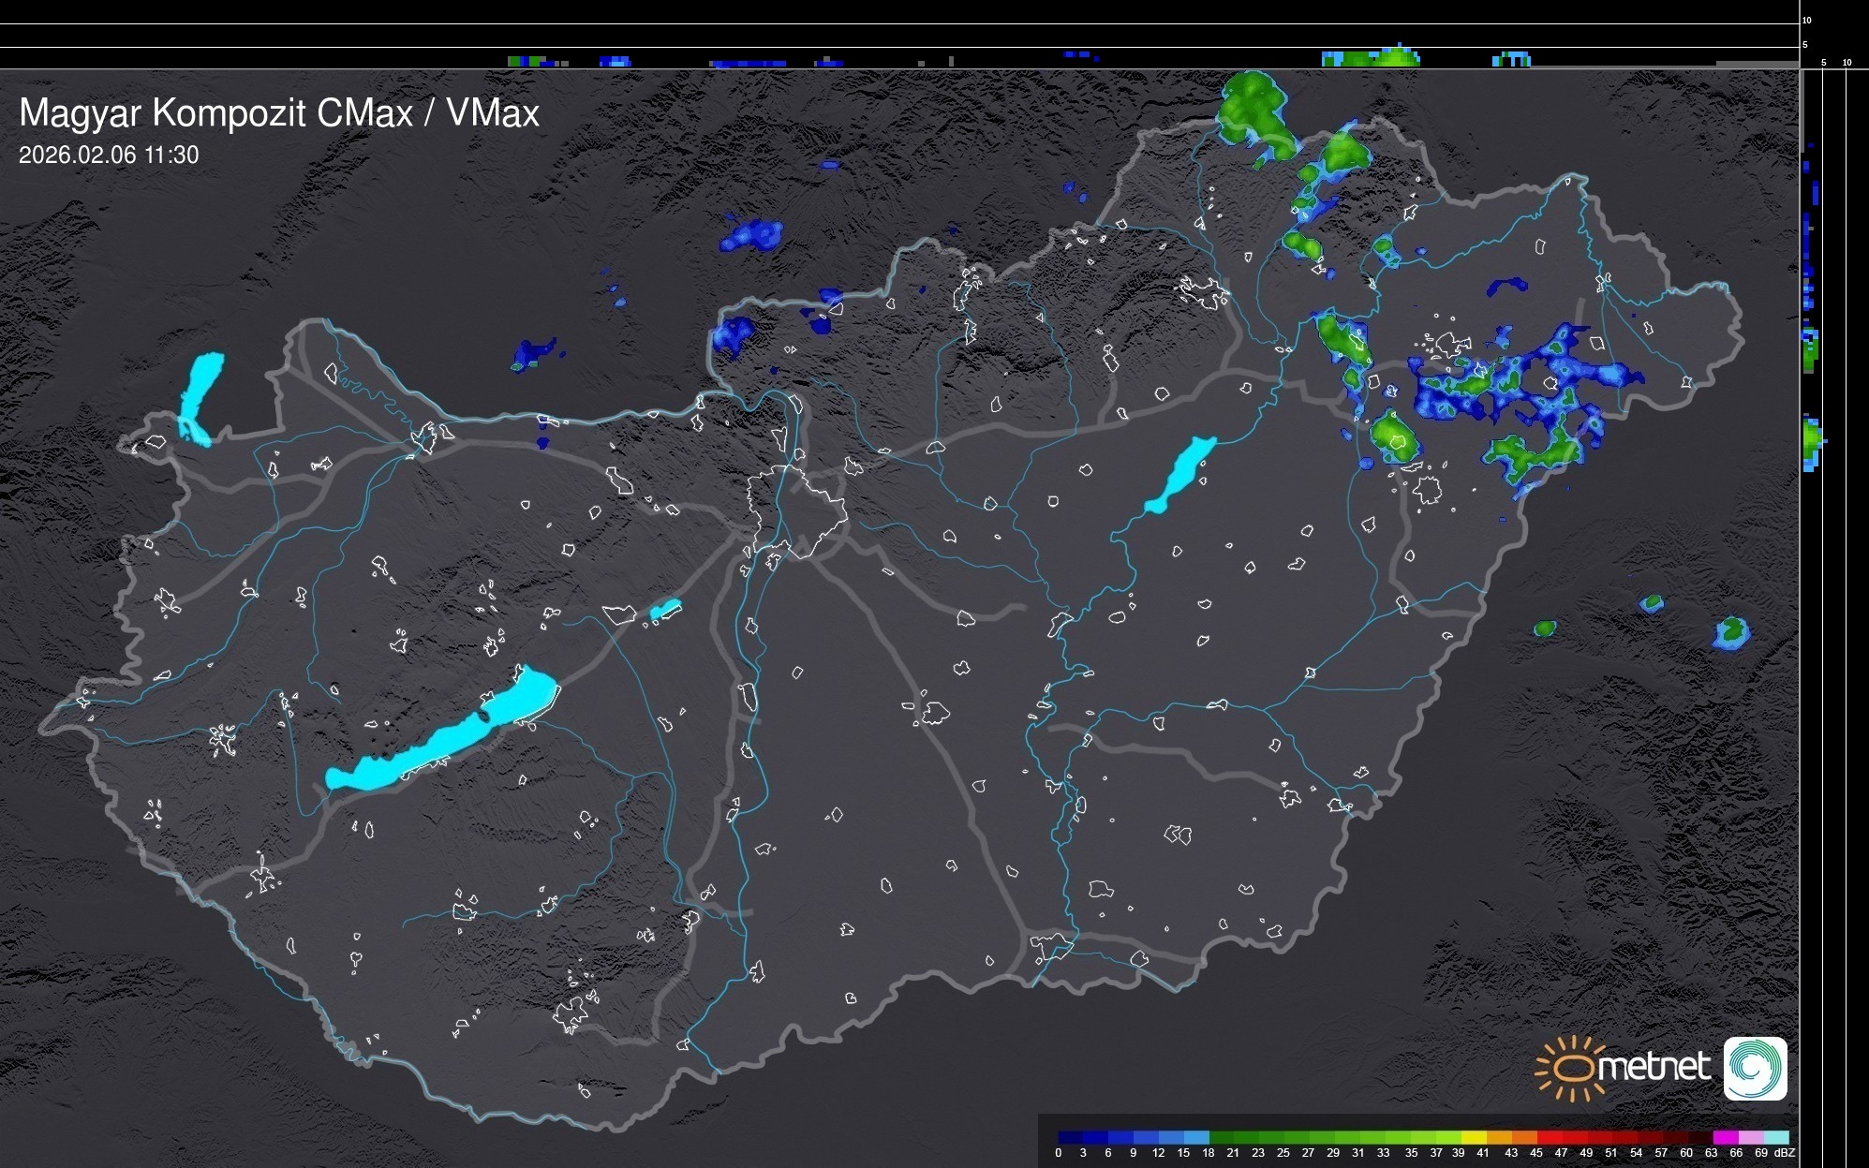Click the red 45 dBZ legend swatch
The image size is (1869, 1168).
coord(1549,1137)
